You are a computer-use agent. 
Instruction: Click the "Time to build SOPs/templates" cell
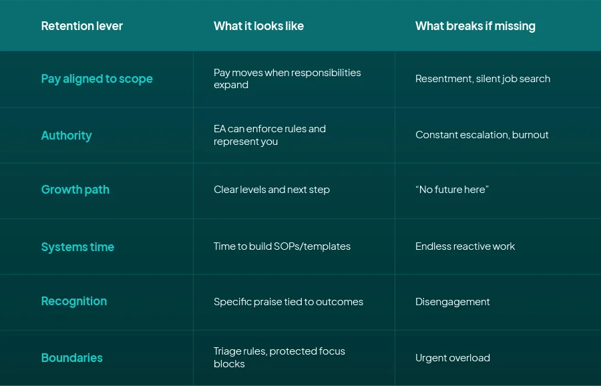(x=282, y=246)
